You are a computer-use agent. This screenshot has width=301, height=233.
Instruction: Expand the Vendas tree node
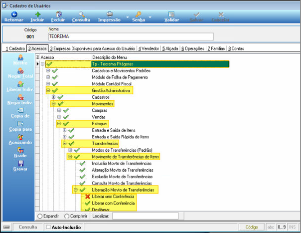[59, 117]
